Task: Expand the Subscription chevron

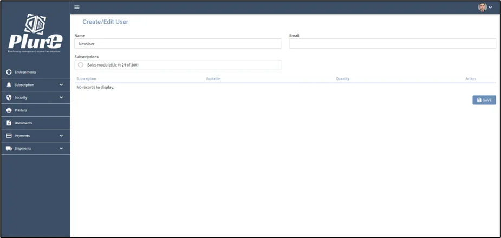Action: point(61,85)
